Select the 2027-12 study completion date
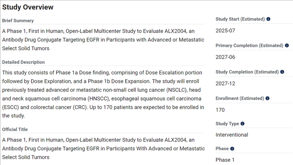This screenshot has height=165, width=293. pyautogui.click(x=225, y=84)
